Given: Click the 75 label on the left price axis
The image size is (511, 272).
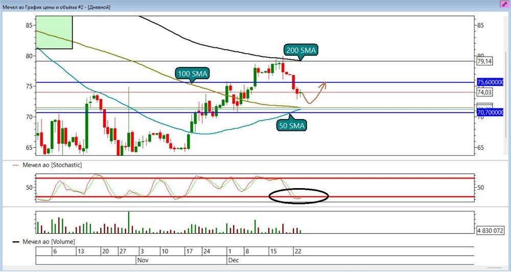Looking at the screenshot, I should pyautogui.click(x=29, y=86).
